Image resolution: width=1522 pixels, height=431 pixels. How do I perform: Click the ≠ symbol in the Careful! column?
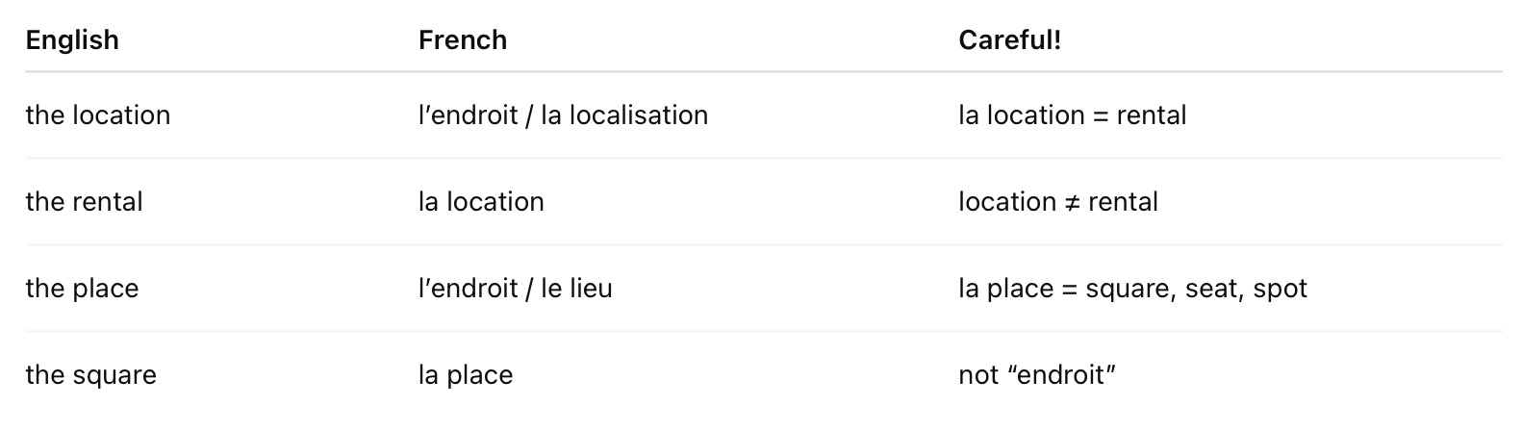pos(1074,202)
